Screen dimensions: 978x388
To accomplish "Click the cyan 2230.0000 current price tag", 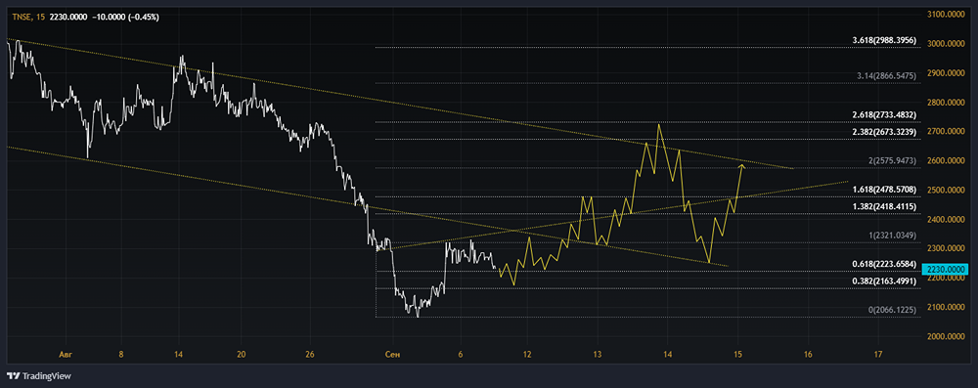I will (945, 270).
